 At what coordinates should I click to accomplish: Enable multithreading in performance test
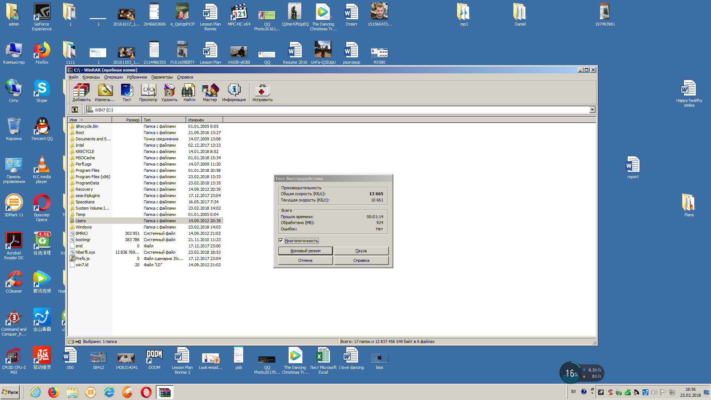tap(281, 240)
